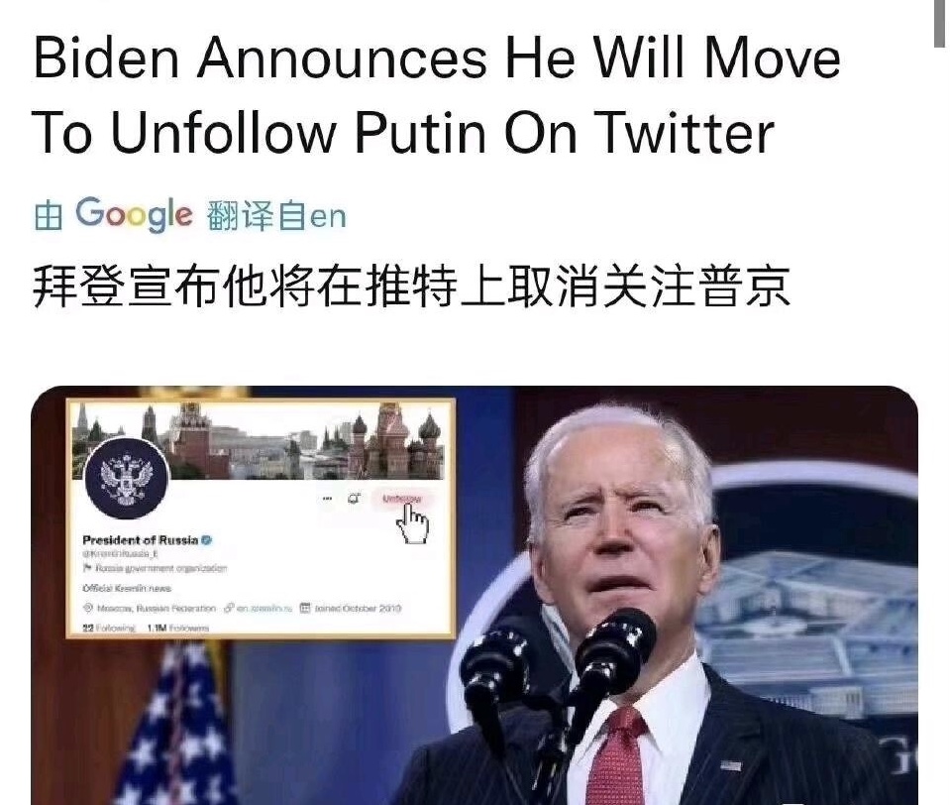This screenshot has width=950, height=805.
Task: Click the Chinese translated headline text
Action: 411,286
